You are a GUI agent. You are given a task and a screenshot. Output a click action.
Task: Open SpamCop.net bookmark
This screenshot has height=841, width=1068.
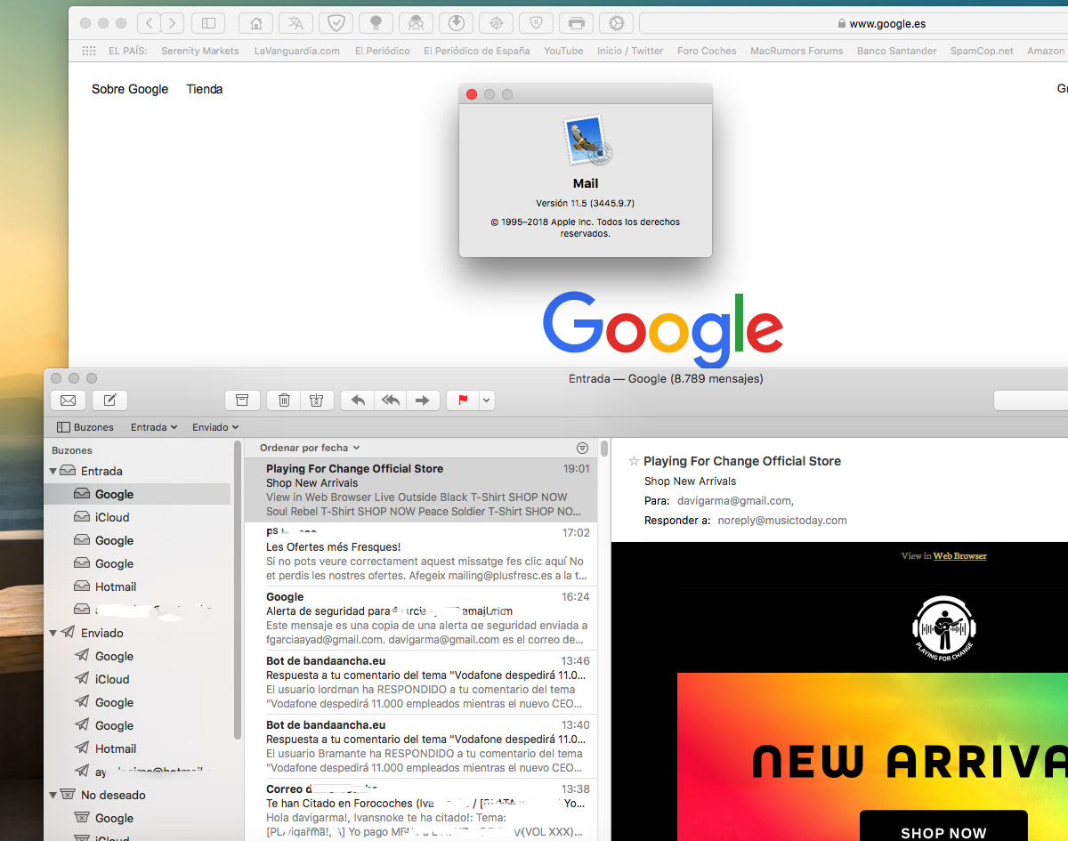982,51
